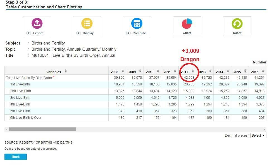Viewport: 272px width, 165px height.
Task: Select the Total Live-Births By Birth Order row
Action: (x=135, y=78)
